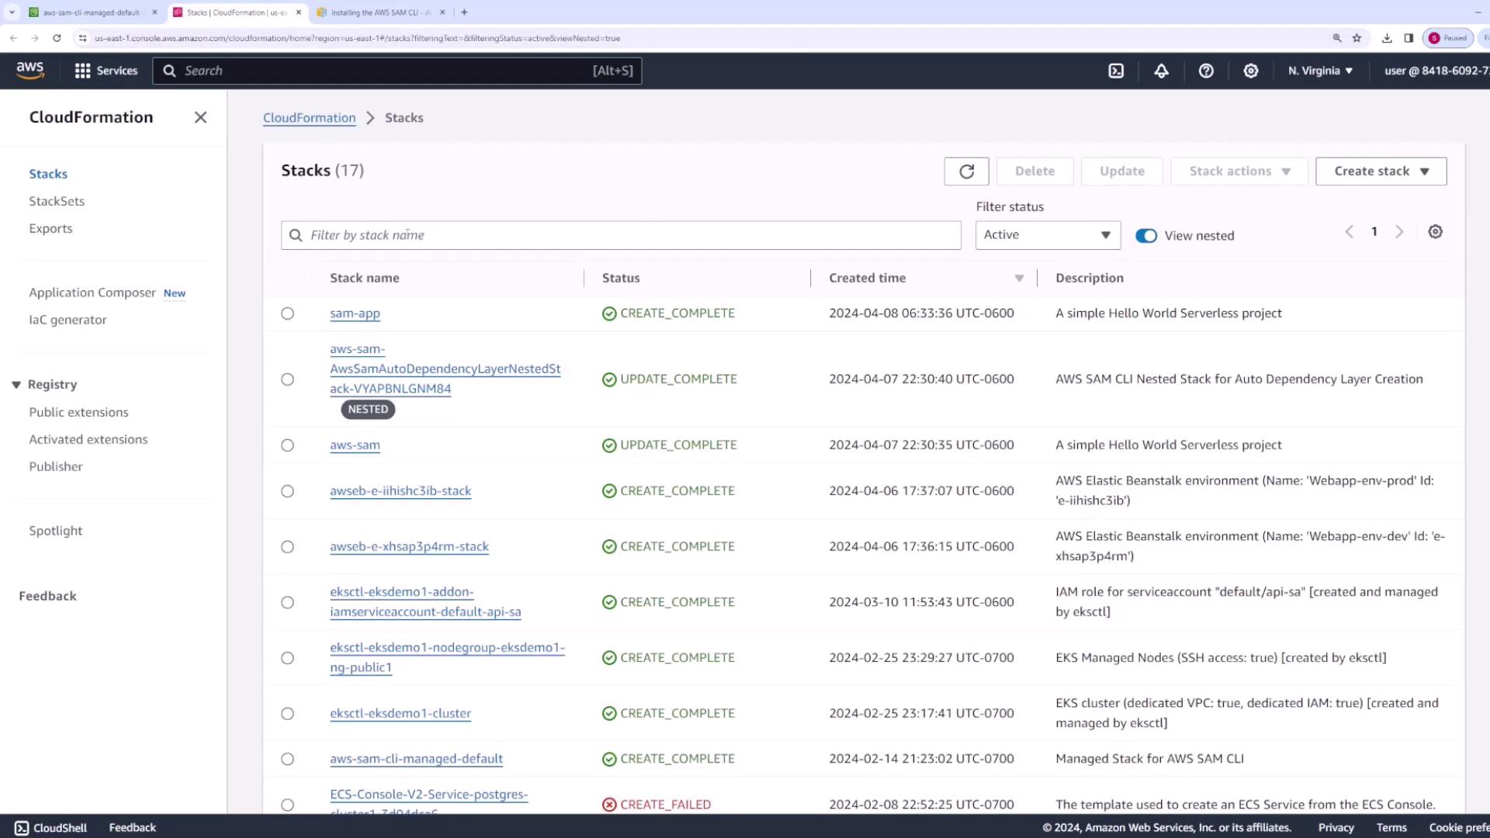
Task: Select the eksctl-eksdemo1-cluster radio button
Action: [287, 714]
